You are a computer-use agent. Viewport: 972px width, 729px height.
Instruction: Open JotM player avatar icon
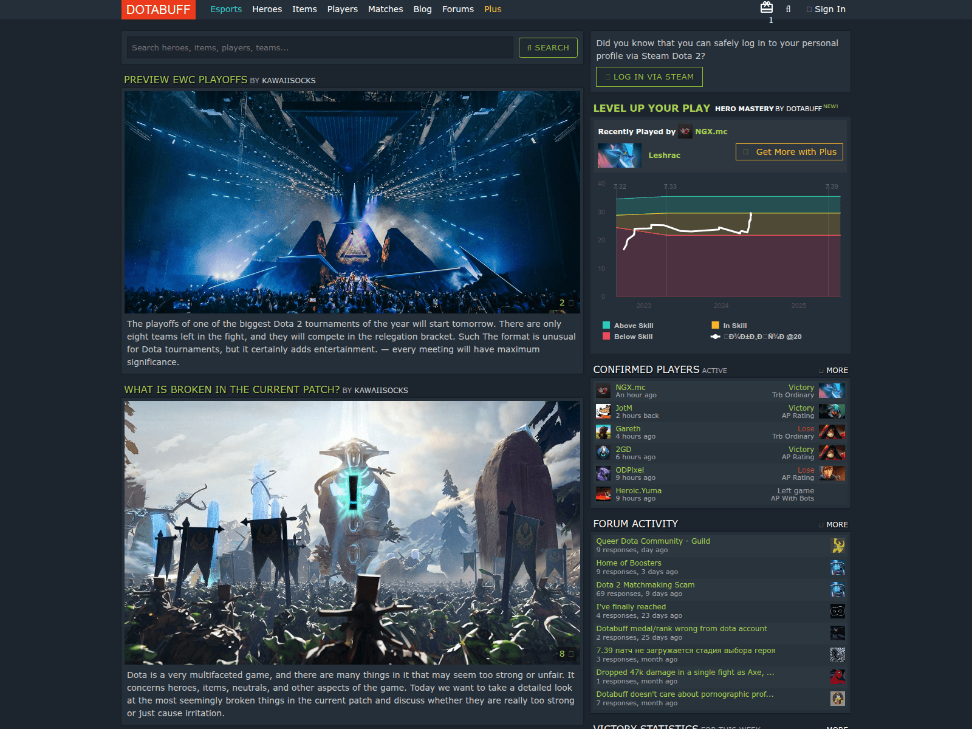click(x=603, y=411)
